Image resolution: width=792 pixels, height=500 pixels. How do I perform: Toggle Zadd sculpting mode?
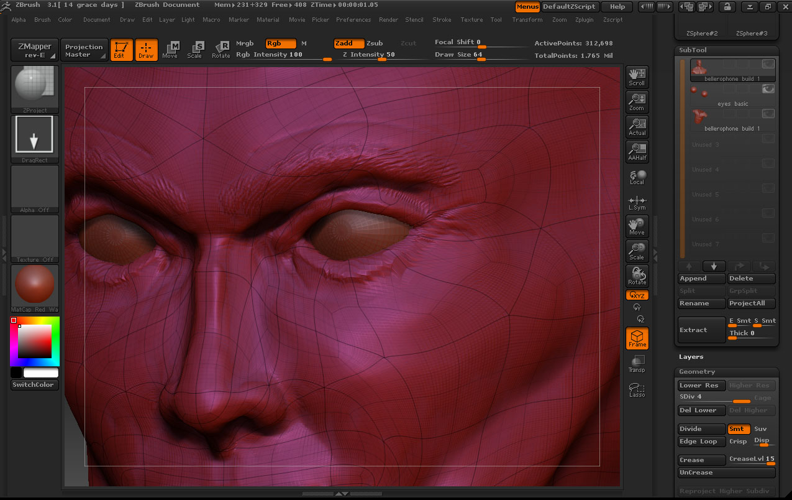[x=348, y=44]
